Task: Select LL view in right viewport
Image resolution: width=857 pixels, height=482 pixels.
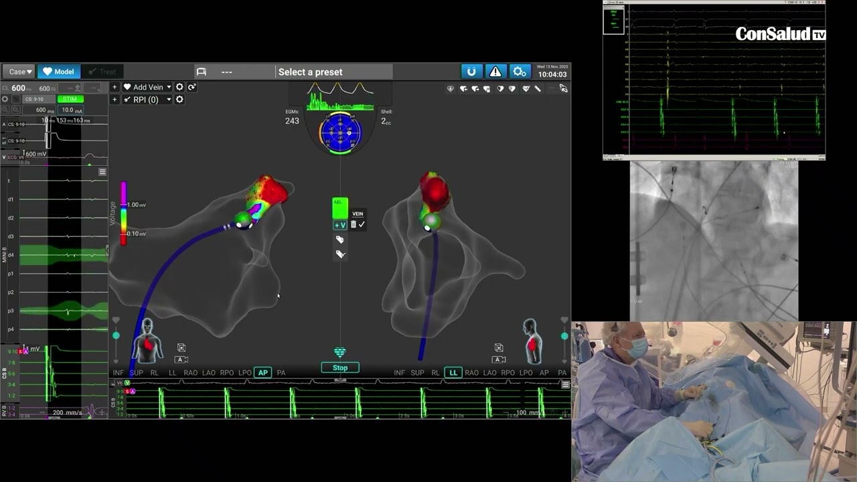Action: [453, 373]
